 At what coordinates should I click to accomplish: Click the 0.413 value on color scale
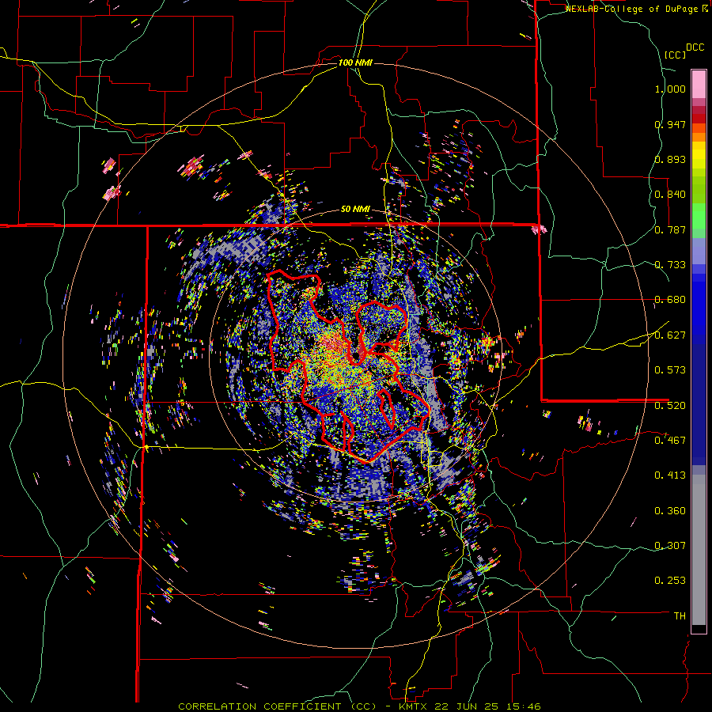670,475
